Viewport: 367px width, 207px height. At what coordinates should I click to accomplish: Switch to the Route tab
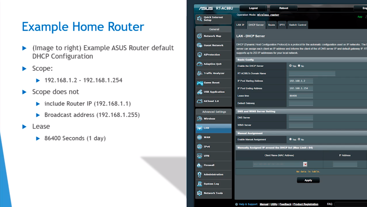(x=271, y=25)
